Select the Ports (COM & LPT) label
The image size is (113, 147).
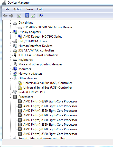click(32, 92)
